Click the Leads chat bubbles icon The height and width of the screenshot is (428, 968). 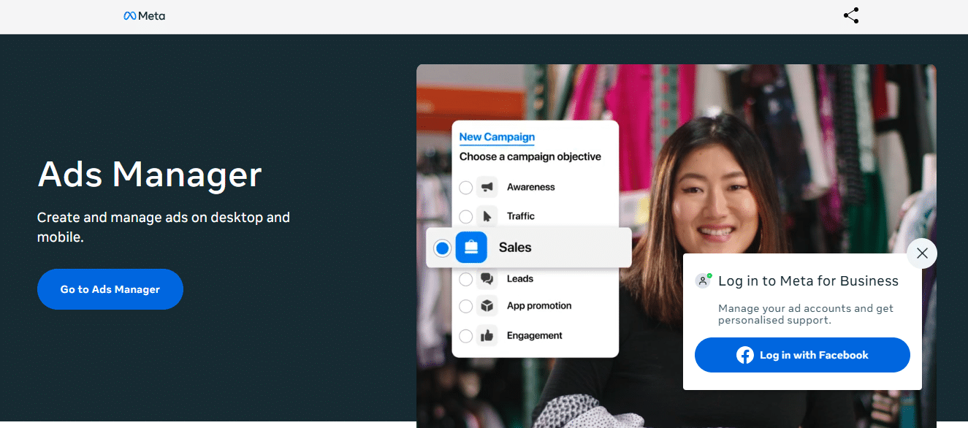click(x=487, y=279)
